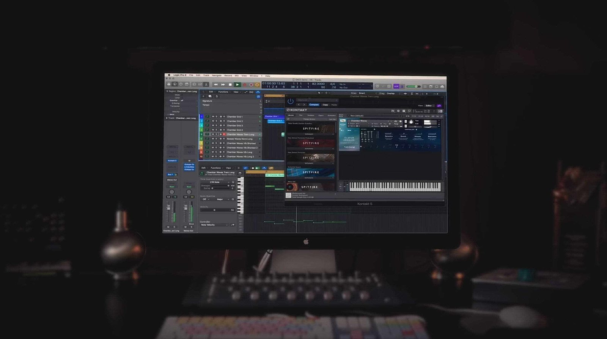The width and height of the screenshot is (607, 339).
Task: Click the Kontakt save disk icon
Action: click(x=393, y=111)
